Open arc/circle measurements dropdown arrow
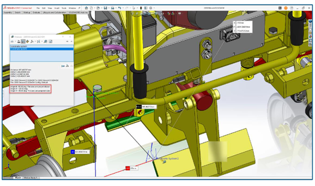This screenshot has height=186, width=315. point(15,42)
